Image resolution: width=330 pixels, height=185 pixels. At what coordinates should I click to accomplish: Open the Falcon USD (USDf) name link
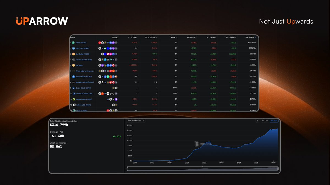point(83,105)
